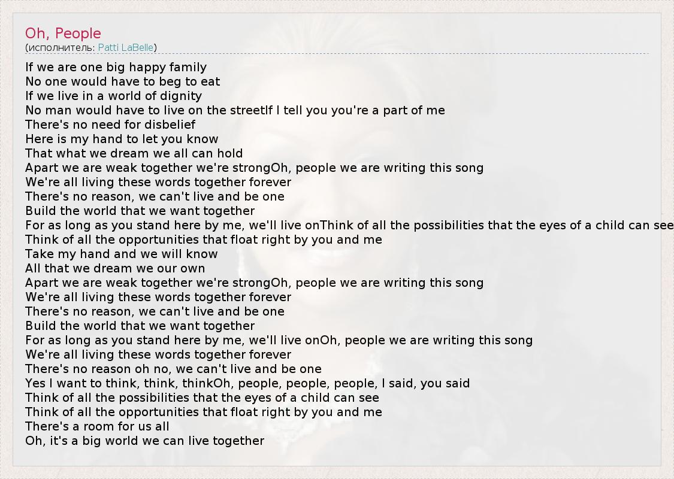Click the lyric 'If we live in a world of dignity'

point(113,96)
